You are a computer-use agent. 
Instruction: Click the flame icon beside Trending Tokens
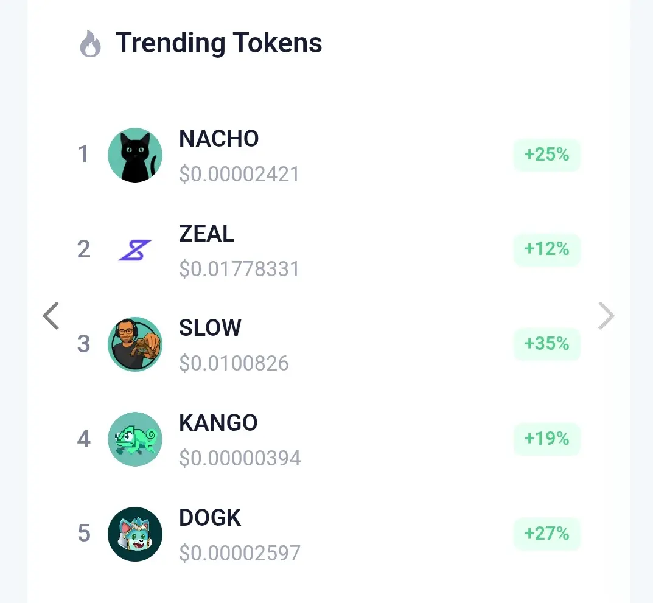[x=90, y=44]
